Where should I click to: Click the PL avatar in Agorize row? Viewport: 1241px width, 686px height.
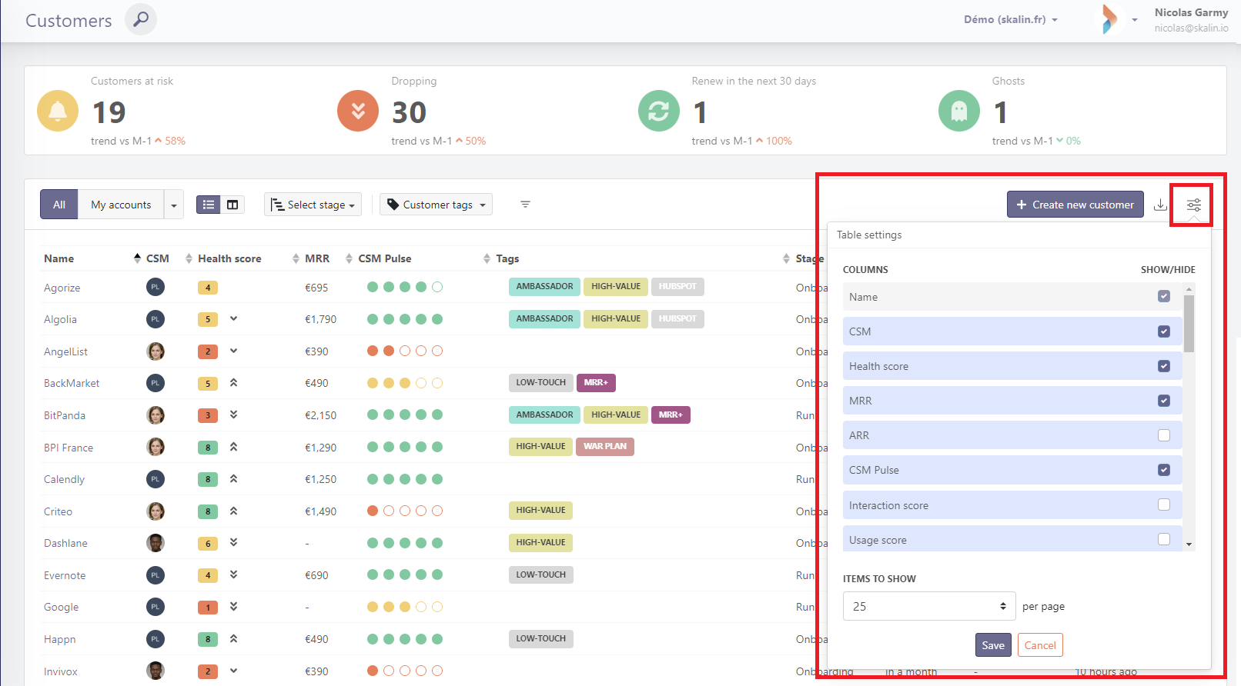point(156,287)
